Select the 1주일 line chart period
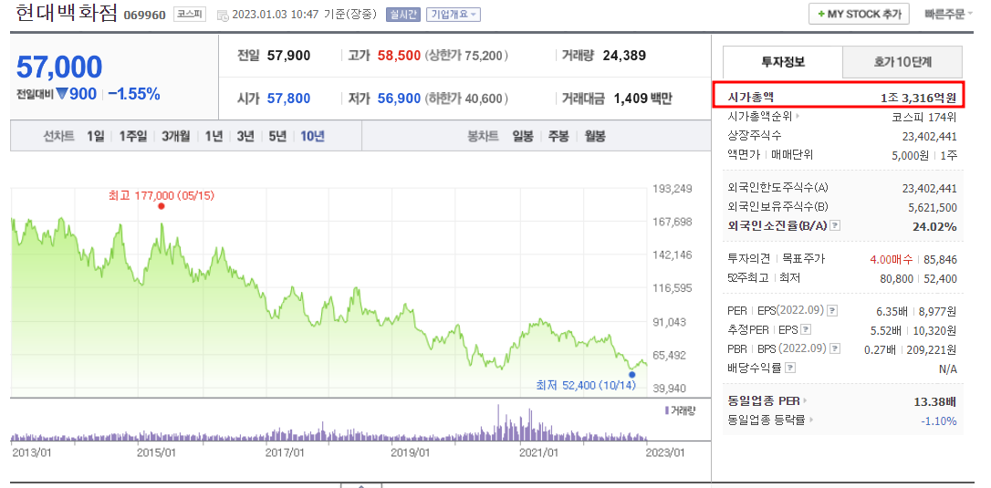The image size is (991, 488). point(133,136)
